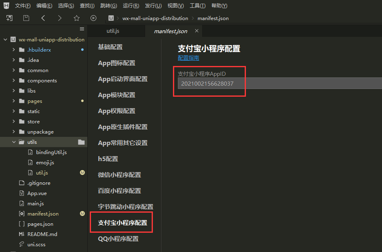Expand the .idea folder

[x=14, y=60]
